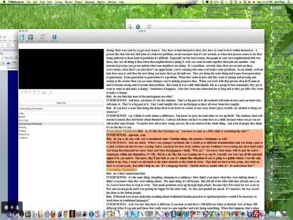Viewport: 293px width, 220px height.
Task: Open the File menu
Action: click(x=28, y=2)
